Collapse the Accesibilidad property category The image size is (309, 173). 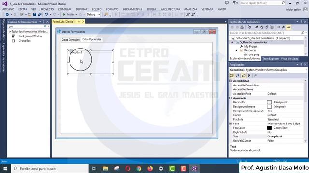[231, 81]
